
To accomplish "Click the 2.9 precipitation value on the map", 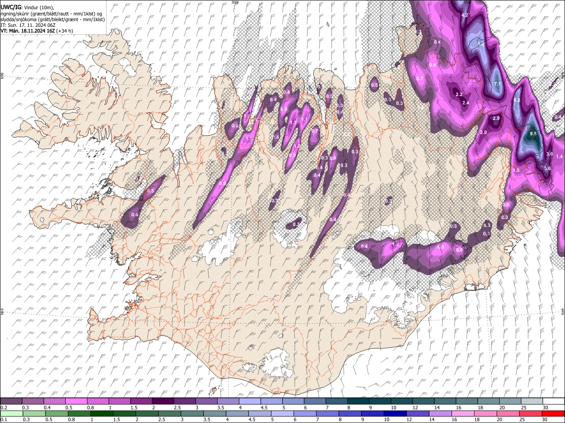I will tap(496, 118).
